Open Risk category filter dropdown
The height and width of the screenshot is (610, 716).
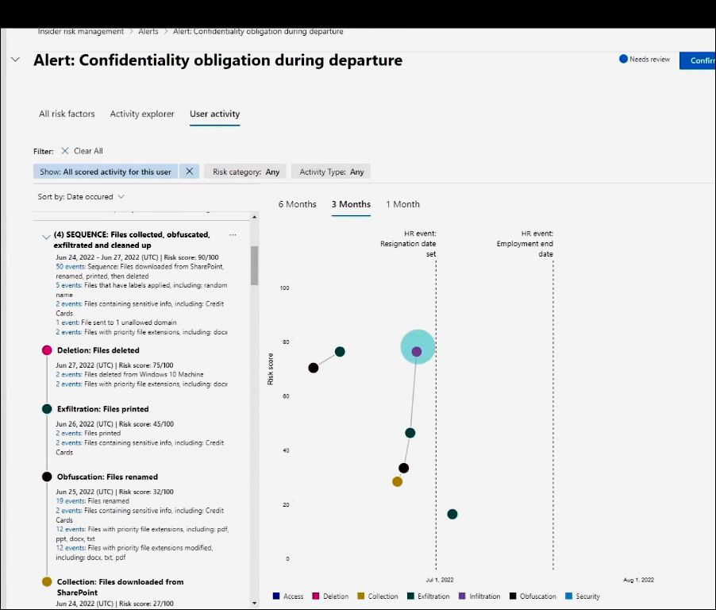[245, 172]
